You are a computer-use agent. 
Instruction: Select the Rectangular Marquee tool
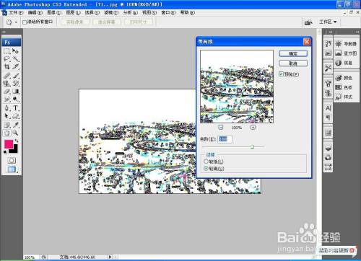tap(6, 51)
